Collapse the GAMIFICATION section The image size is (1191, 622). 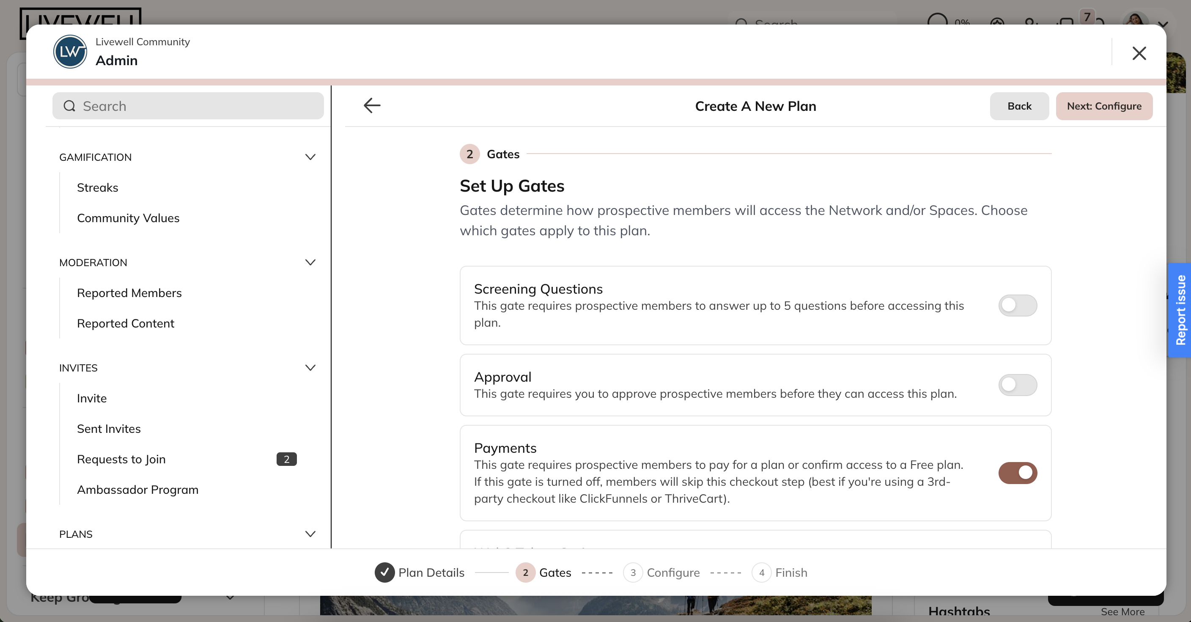(310, 157)
